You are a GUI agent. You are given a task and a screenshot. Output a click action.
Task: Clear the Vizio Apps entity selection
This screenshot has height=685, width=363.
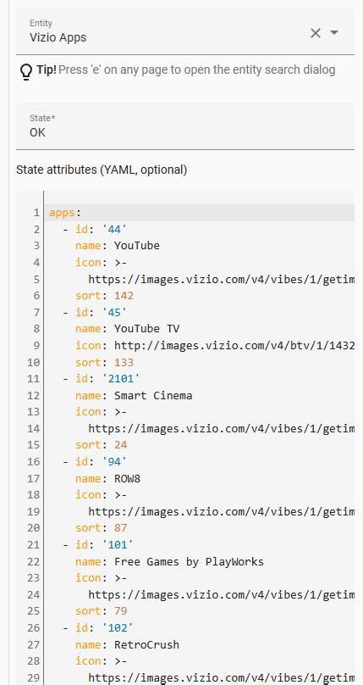pos(316,33)
